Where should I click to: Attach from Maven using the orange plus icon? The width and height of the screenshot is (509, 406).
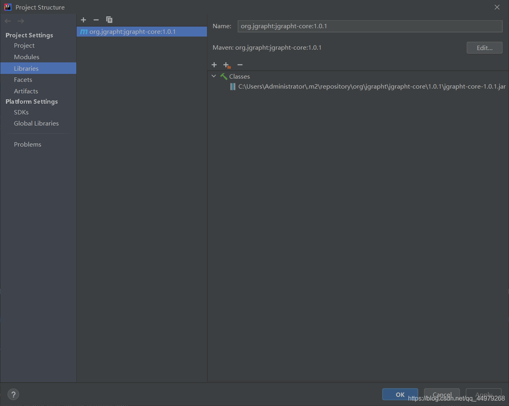point(226,65)
